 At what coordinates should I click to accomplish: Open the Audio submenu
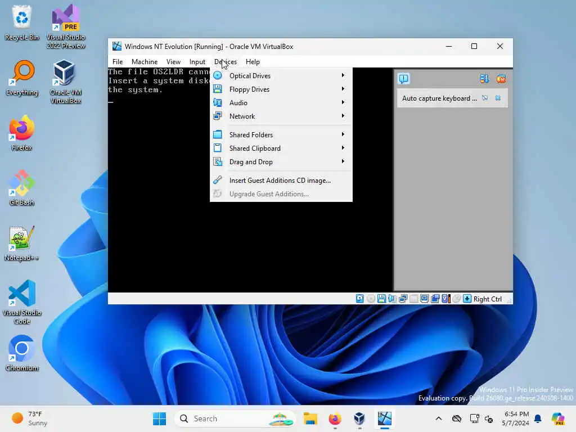click(x=281, y=103)
